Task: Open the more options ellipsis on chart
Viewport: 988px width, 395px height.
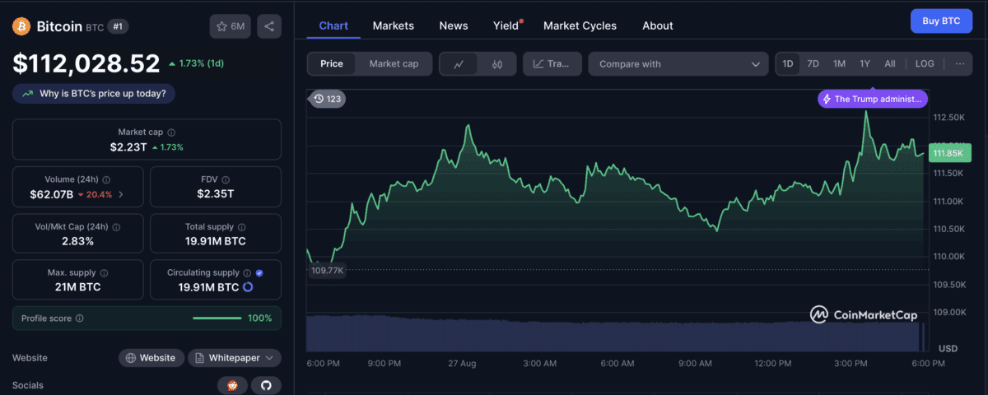Action: tap(959, 64)
